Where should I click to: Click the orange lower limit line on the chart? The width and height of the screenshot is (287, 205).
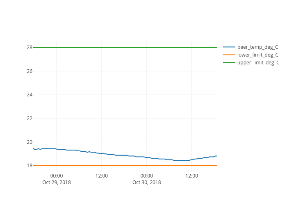[123, 166]
